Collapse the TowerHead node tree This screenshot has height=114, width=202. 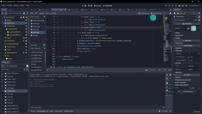coord(3,26)
